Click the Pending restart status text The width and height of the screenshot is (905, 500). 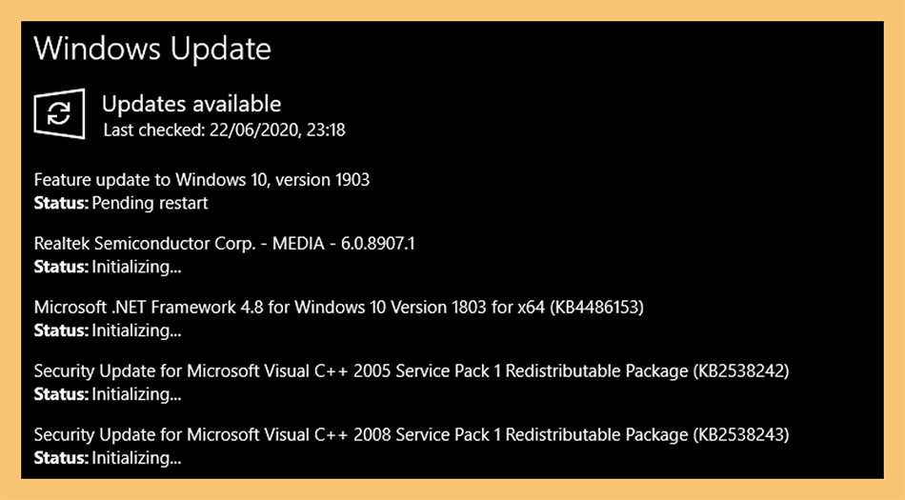[151, 203]
